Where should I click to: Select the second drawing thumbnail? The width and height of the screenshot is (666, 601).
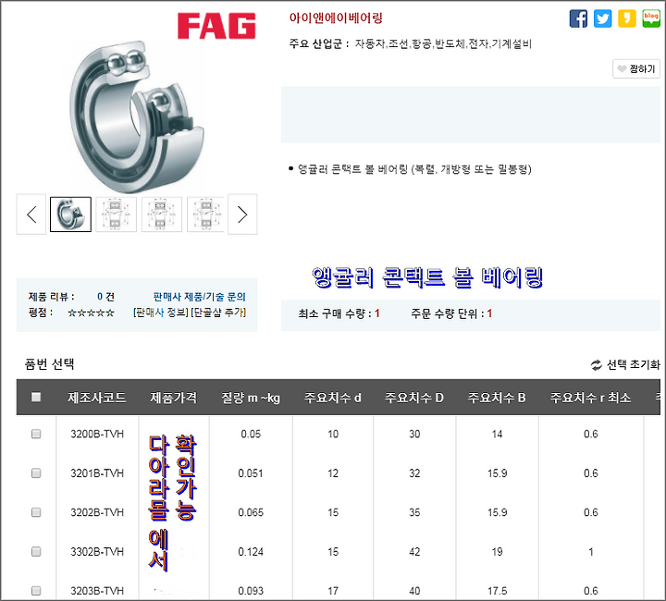coord(116,215)
